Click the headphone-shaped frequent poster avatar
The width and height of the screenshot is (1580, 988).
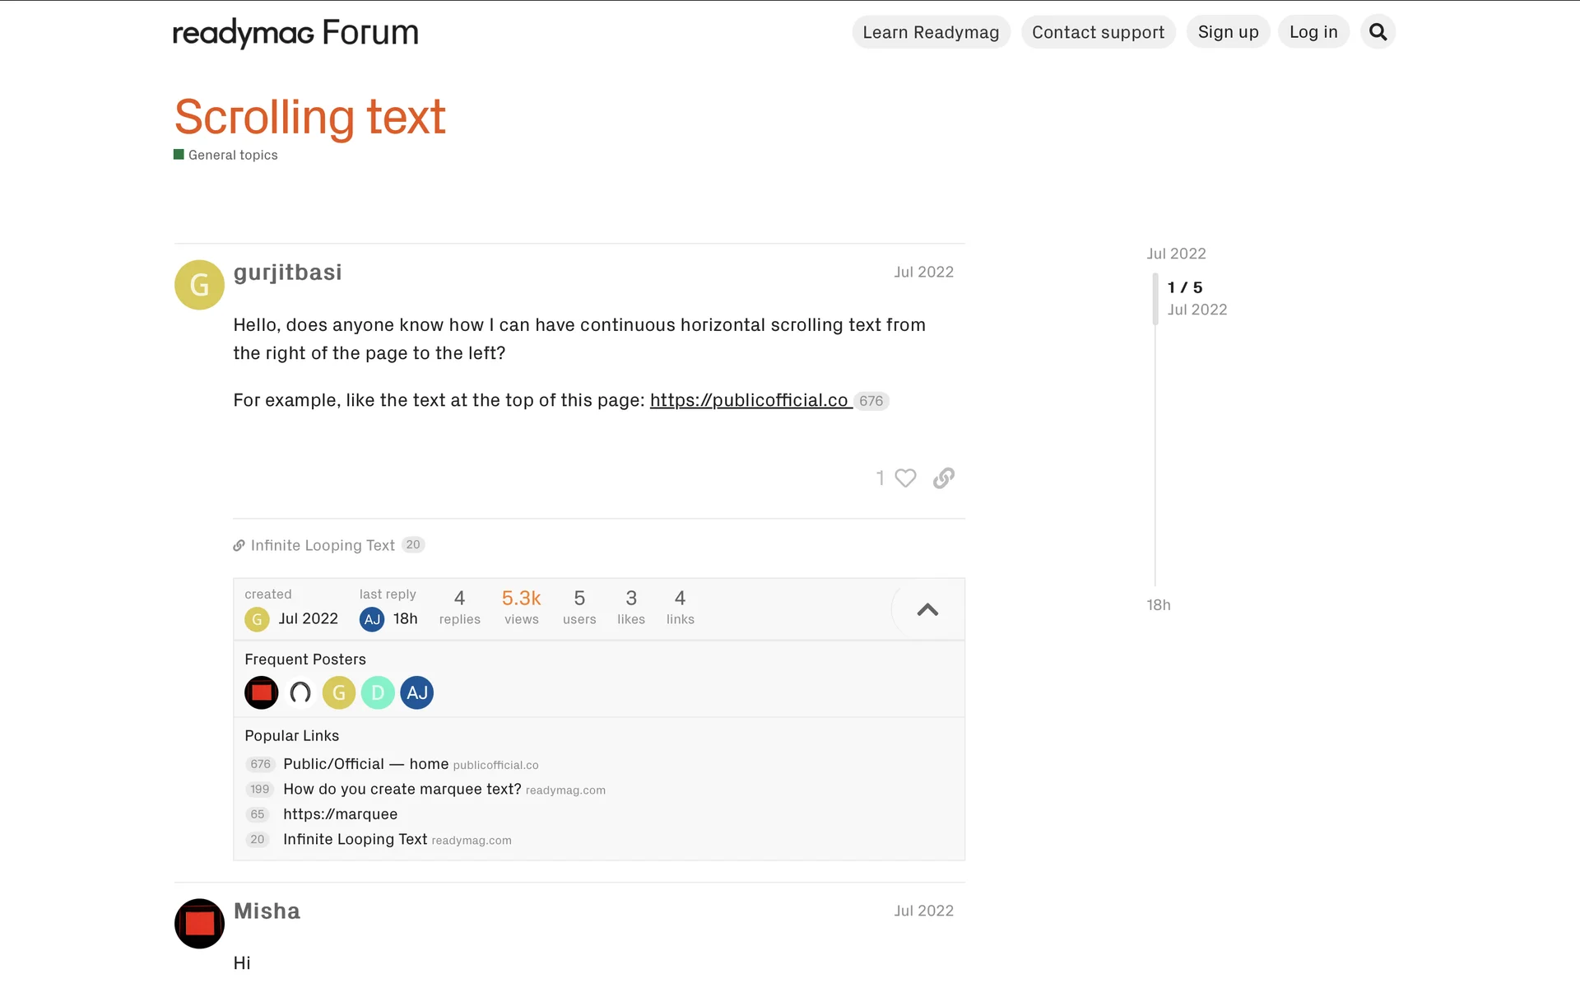(x=300, y=692)
